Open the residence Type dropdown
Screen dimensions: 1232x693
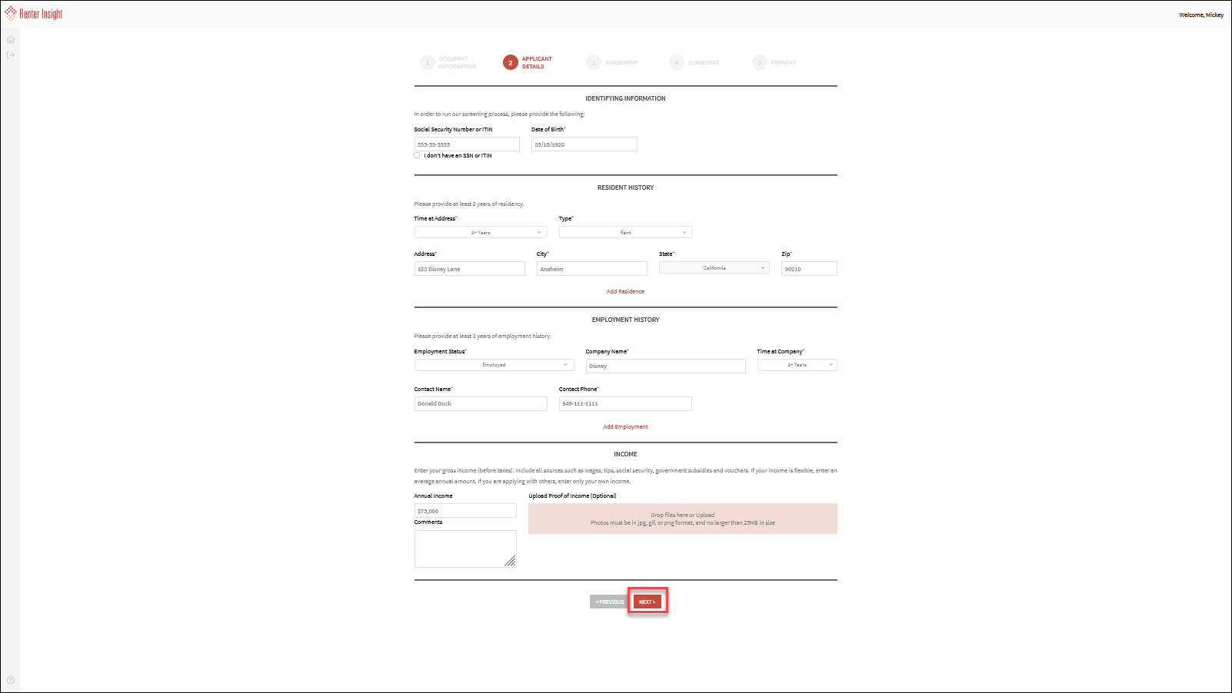[x=625, y=232]
